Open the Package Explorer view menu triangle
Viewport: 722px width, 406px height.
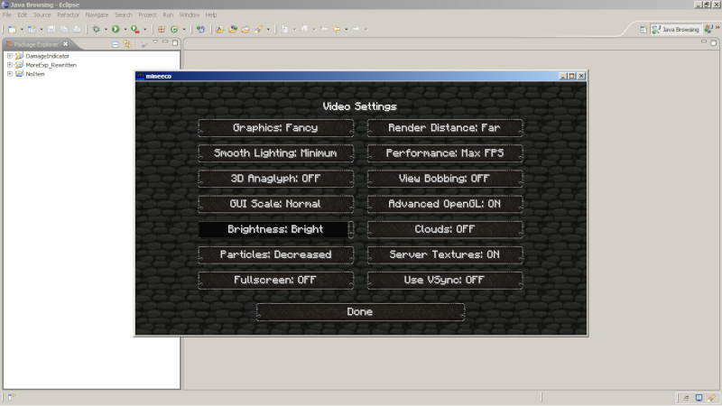tap(155, 42)
